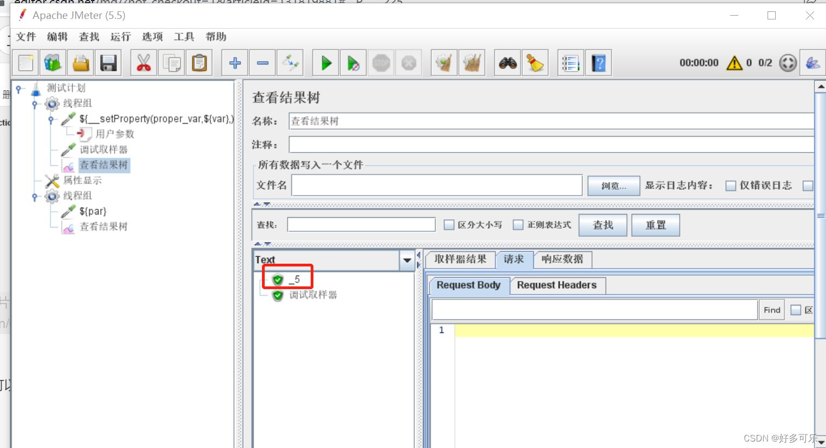Start the test with green play icon

[x=326, y=63]
